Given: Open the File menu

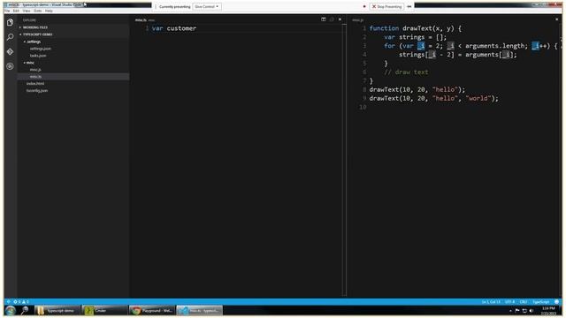Looking at the screenshot, I should (x=7, y=11).
